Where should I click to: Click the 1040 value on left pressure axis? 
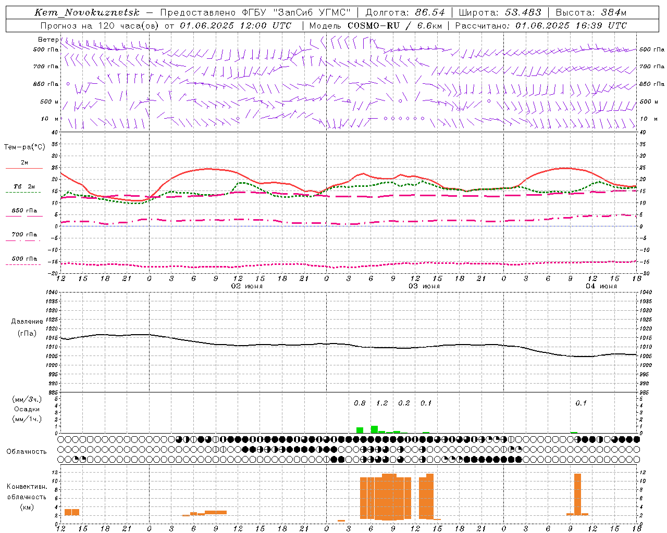53,293
